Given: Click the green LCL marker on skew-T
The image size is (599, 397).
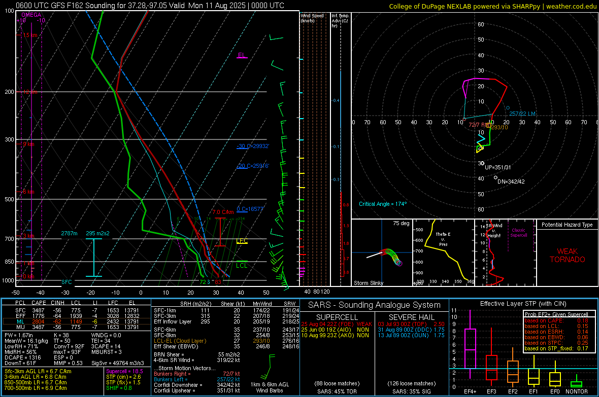Looking at the screenshot, I should 242,265.
